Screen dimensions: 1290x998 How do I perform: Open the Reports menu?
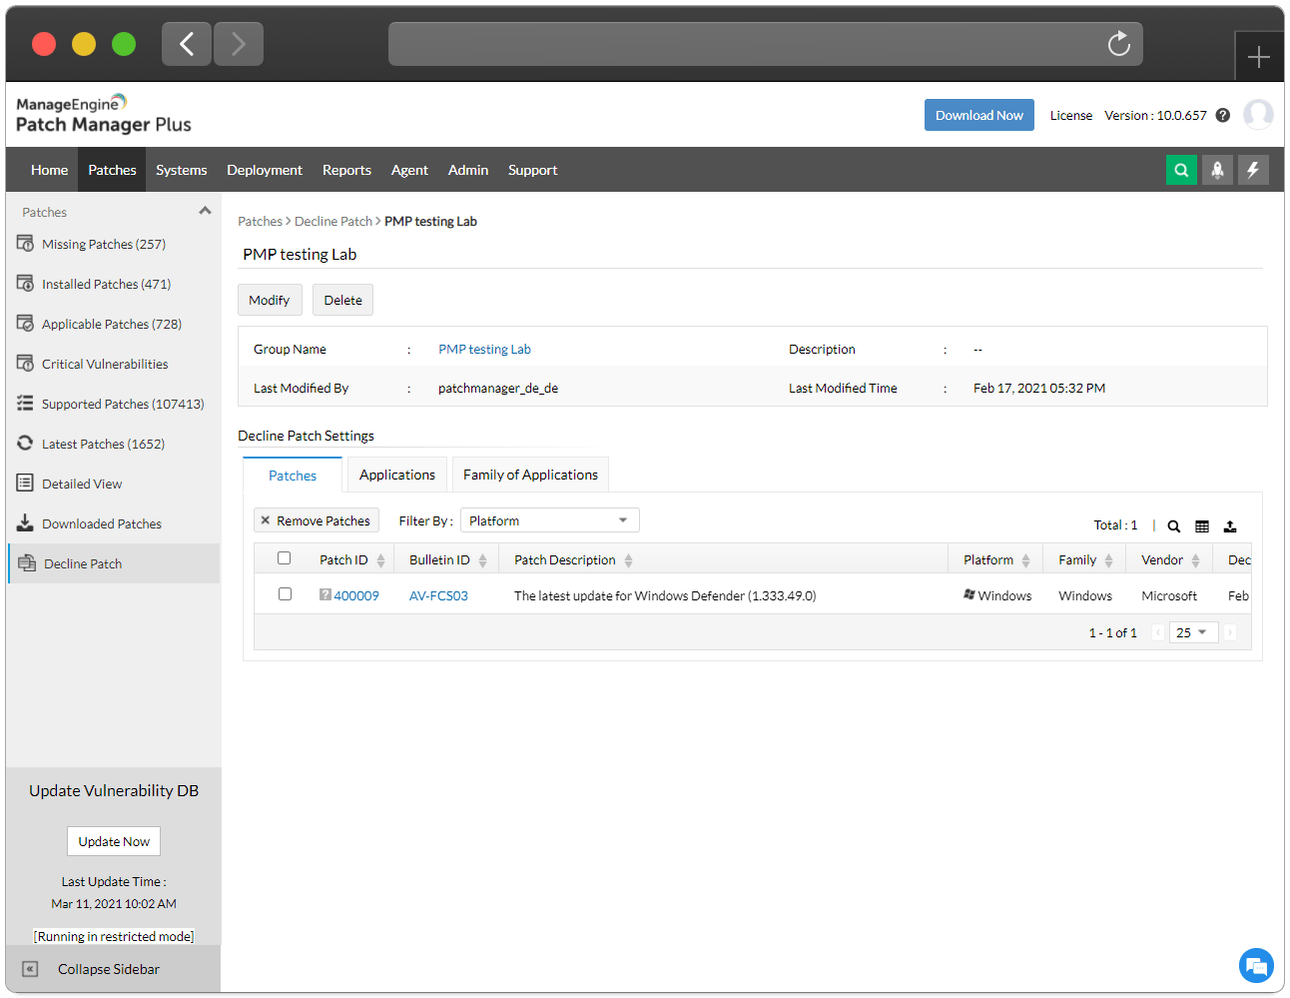(x=346, y=170)
